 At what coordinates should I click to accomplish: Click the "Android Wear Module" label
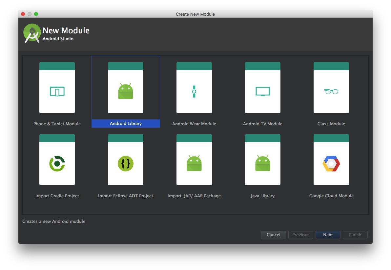[x=194, y=124]
